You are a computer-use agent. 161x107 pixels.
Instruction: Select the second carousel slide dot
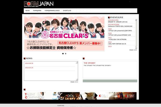pyautogui.click(x=66, y=54)
